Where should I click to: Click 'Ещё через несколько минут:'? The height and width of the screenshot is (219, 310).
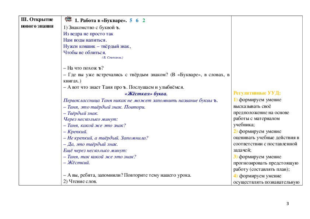pos(95,151)
